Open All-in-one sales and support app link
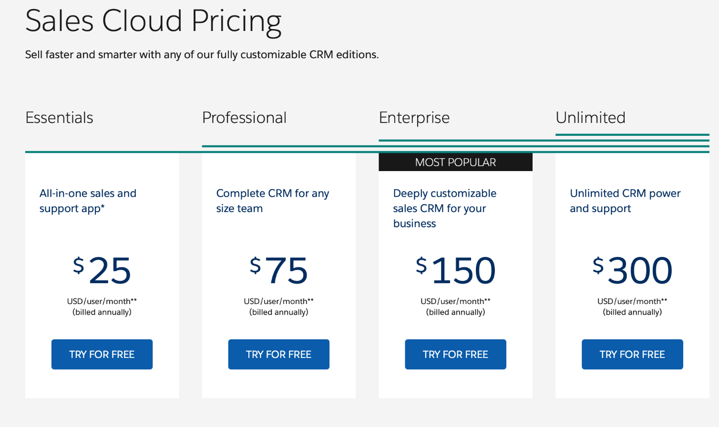 pos(88,201)
